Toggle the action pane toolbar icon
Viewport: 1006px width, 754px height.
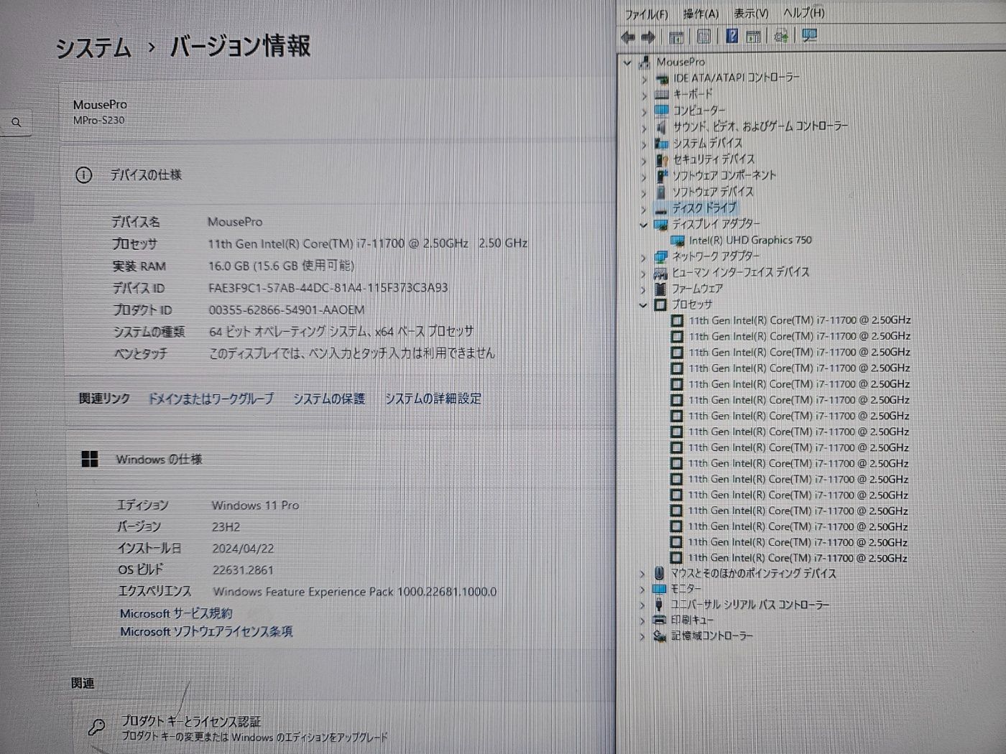pos(753,36)
